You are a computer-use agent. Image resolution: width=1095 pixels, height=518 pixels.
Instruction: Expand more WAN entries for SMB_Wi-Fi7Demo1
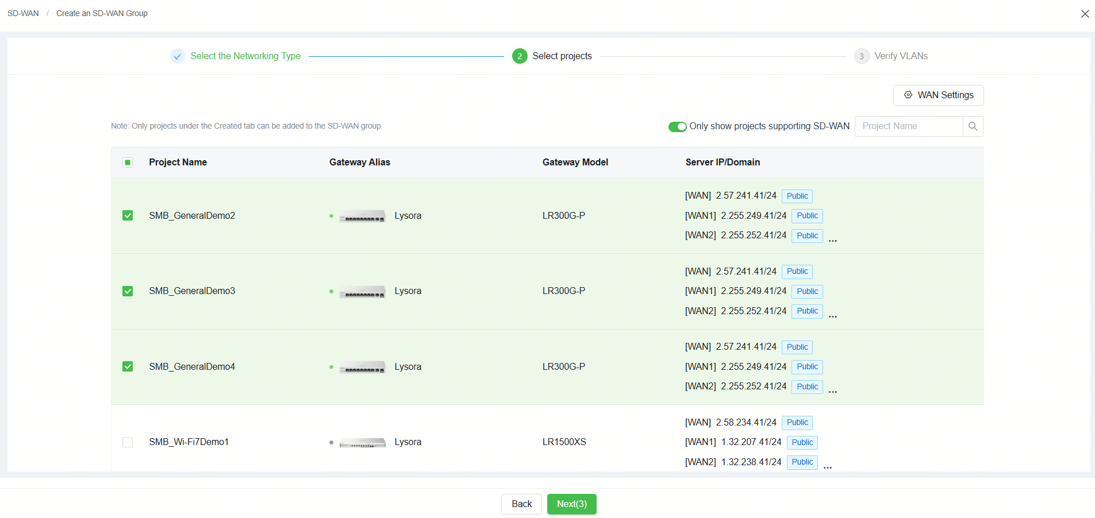828,468
